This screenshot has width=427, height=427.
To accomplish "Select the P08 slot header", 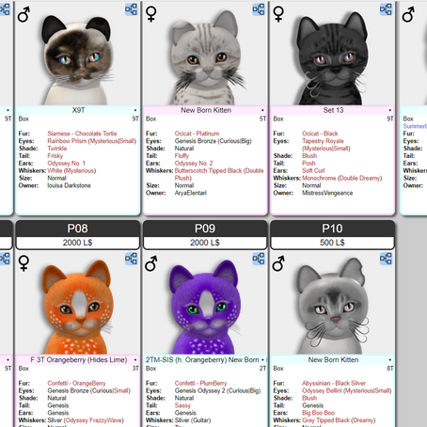I will (x=78, y=229).
